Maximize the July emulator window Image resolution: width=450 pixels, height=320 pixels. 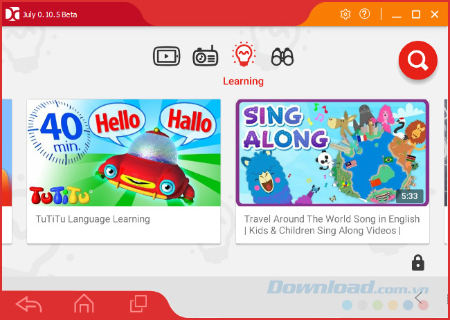pyautogui.click(x=416, y=14)
